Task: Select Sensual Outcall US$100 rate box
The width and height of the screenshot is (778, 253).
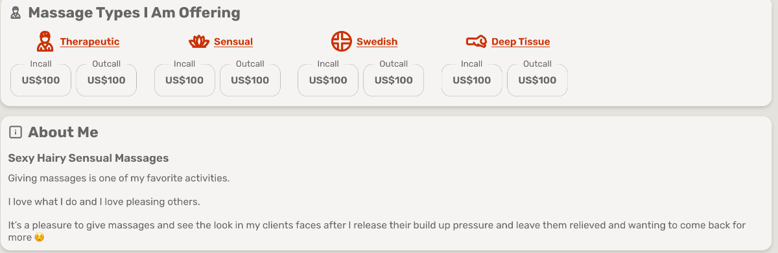Action: [x=250, y=80]
